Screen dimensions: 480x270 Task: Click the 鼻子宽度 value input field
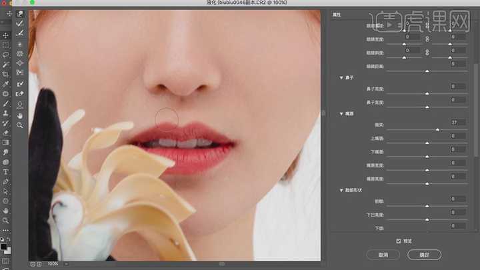tap(458, 100)
